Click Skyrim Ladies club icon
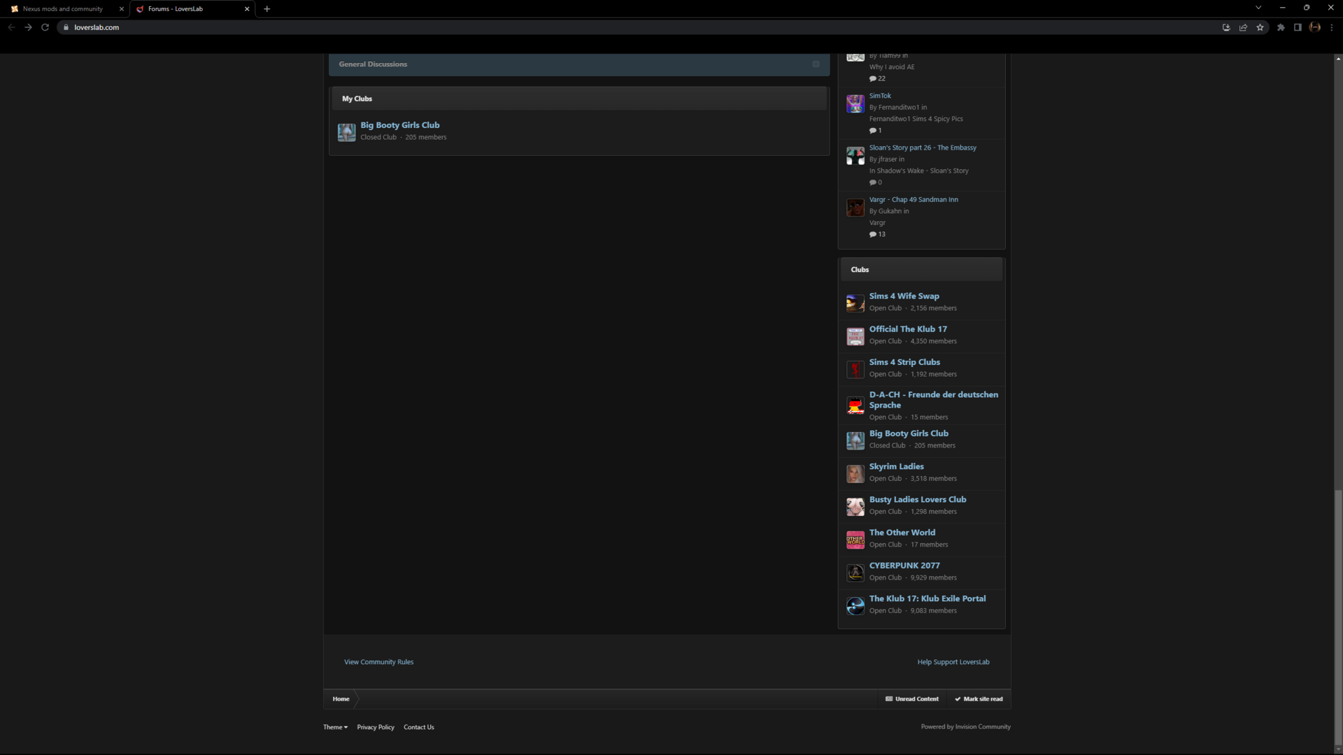The height and width of the screenshot is (755, 1343). click(855, 474)
